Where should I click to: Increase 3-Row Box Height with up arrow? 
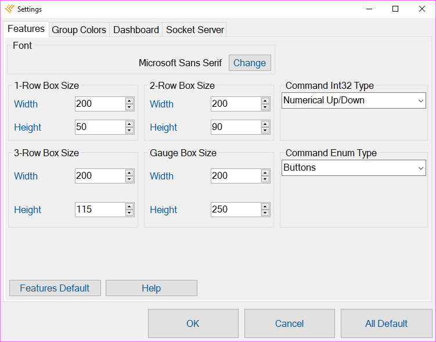[129, 207]
